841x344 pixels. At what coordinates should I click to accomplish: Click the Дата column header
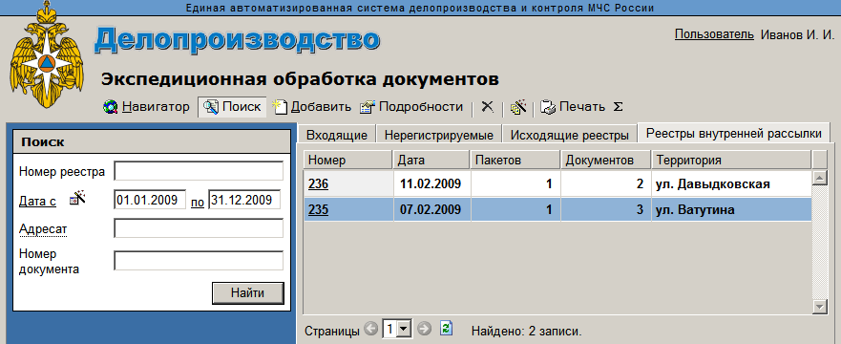(431, 160)
